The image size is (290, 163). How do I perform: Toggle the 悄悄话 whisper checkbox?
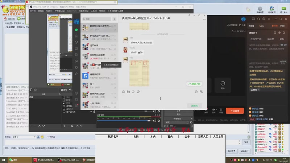48,137
